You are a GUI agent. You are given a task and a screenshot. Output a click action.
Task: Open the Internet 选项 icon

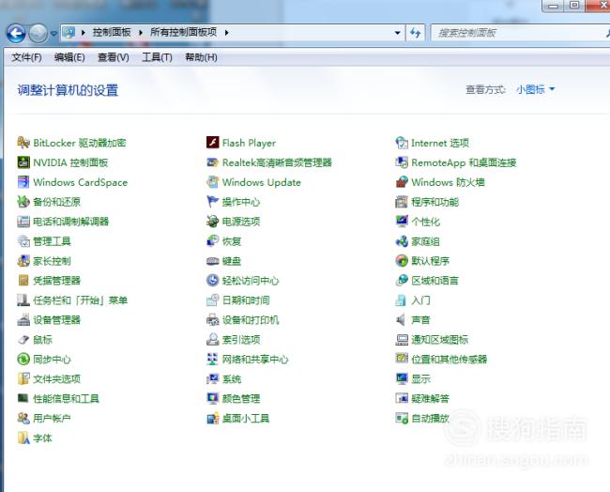click(x=402, y=143)
